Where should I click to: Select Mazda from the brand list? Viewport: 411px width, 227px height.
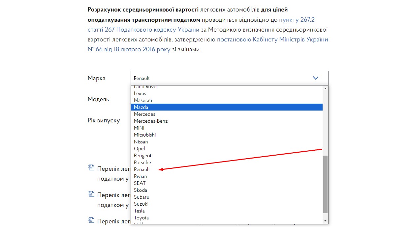point(141,107)
